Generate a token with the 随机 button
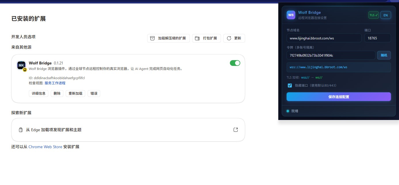The image size is (399, 185). coord(384,55)
